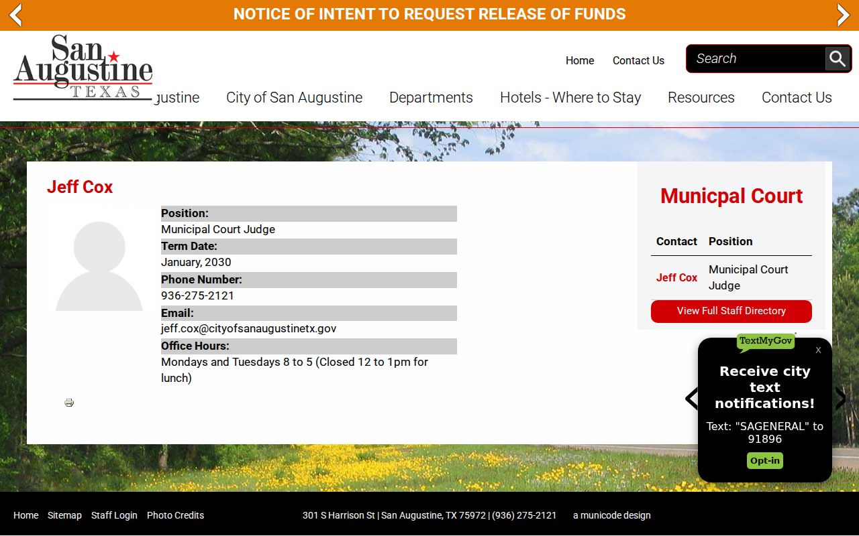Image resolution: width=859 pixels, height=536 pixels.
Task: Go to previous TextMyGov notification slide
Action: pyautogui.click(x=691, y=399)
